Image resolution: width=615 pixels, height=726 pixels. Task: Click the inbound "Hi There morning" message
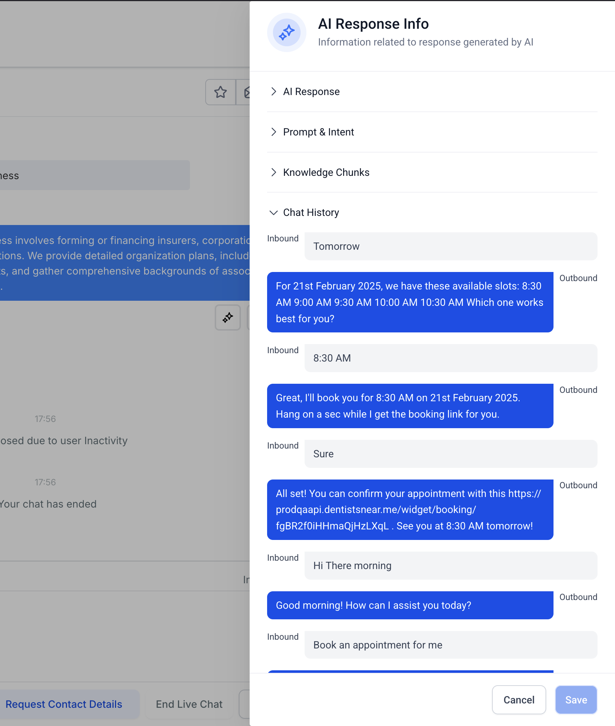(451, 565)
